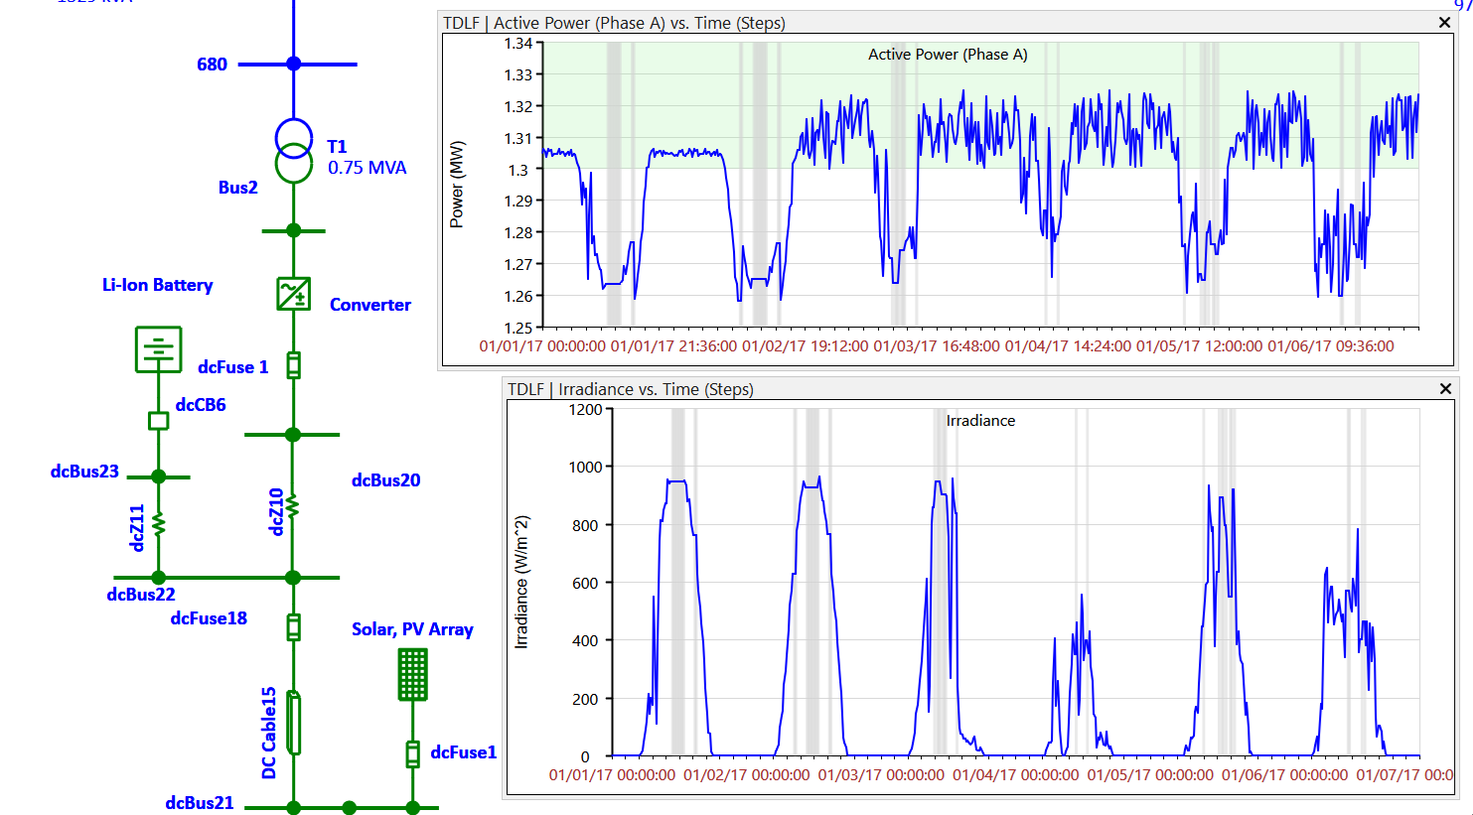Screen dimensions: 1473x815
Task: Close the Irradiance plot window
Action: pos(1446,389)
